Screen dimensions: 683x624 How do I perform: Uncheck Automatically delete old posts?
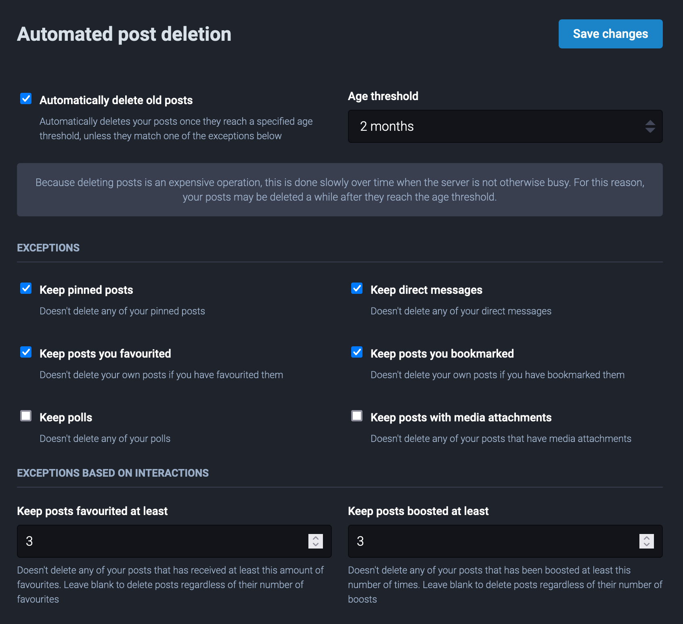click(x=26, y=98)
